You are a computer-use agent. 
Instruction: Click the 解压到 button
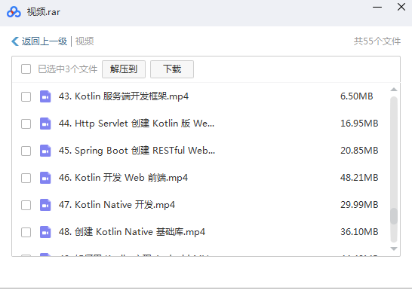coord(124,69)
